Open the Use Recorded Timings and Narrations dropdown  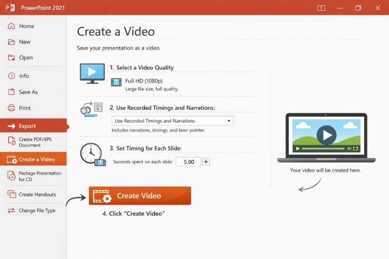pos(171,121)
